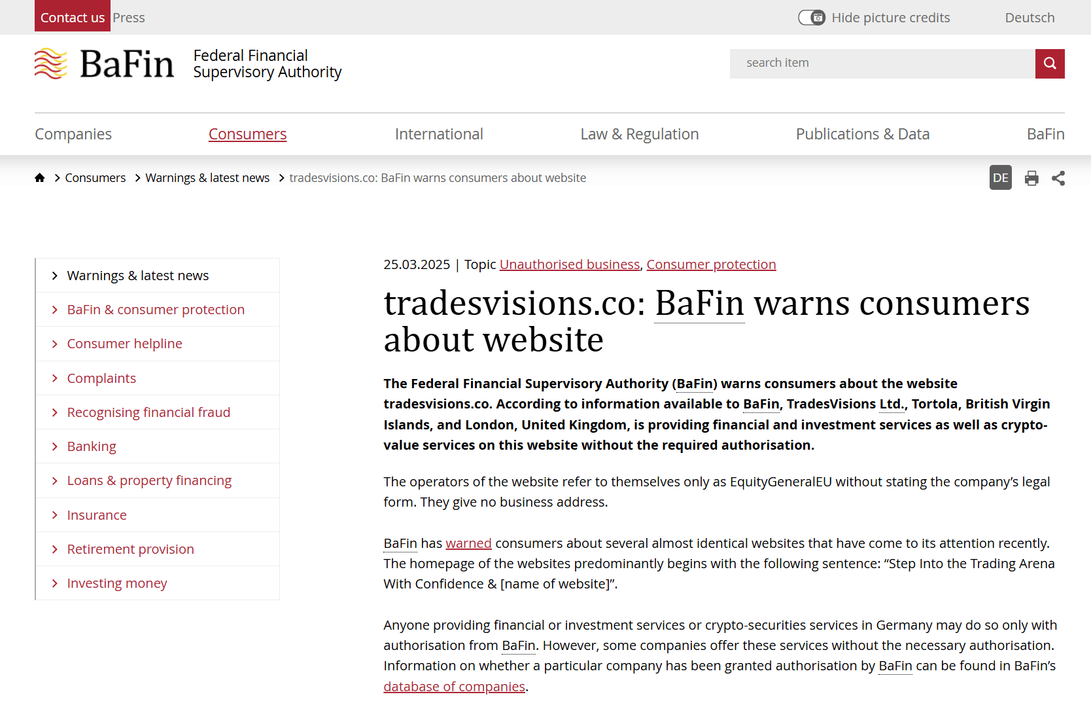This screenshot has height=703, width=1091.
Task: Focus the search item input field
Action: click(882, 63)
